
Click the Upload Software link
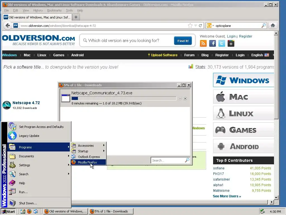point(163,55)
